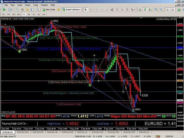Open the Navigator folder-star icon

(27, 9)
